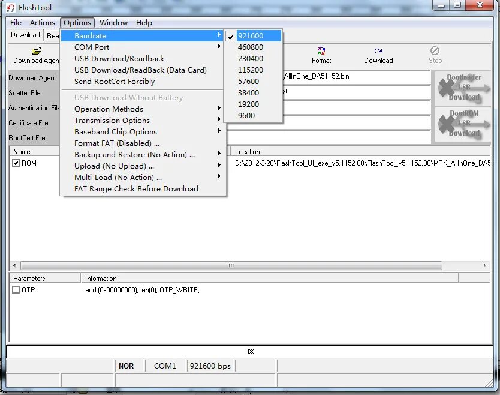Image resolution: width=500 pixels, height=395 pixels.
Task: Switch to the Download tab
Action: 25,35
